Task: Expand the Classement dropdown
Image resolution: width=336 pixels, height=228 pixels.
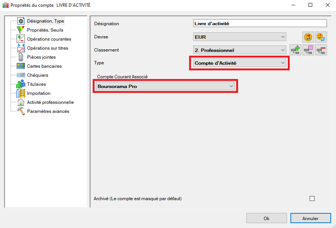Action: coord(239,50)
